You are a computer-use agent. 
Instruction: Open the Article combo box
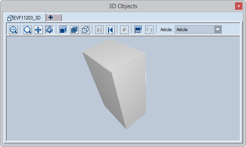pos(198,30)
